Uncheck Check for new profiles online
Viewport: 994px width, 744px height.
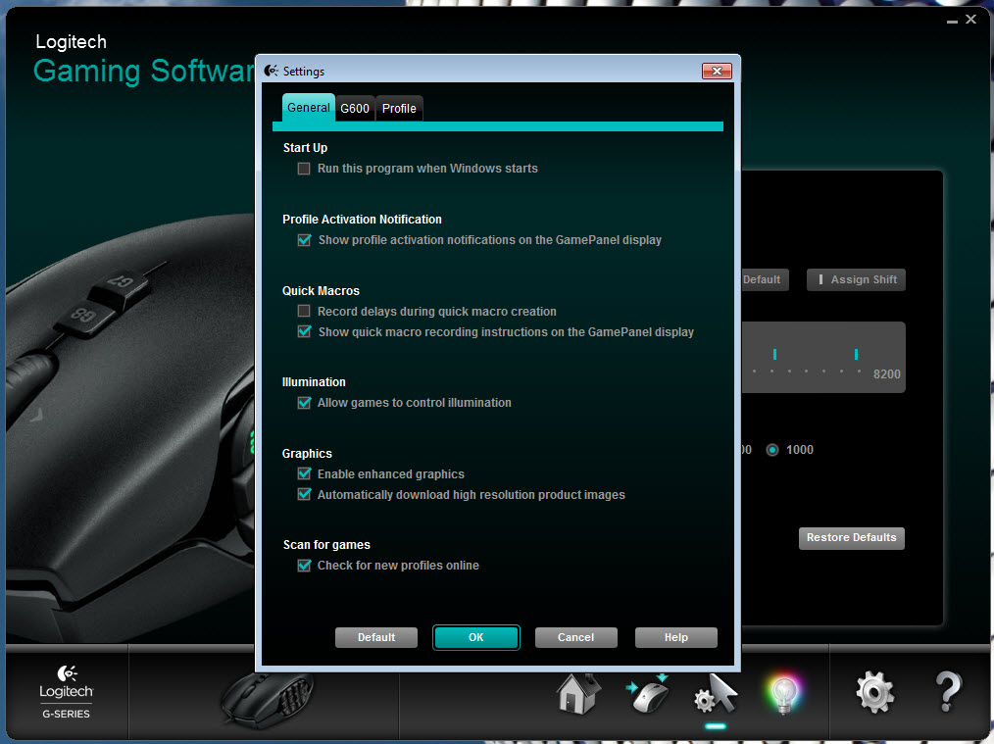point(304,566)
